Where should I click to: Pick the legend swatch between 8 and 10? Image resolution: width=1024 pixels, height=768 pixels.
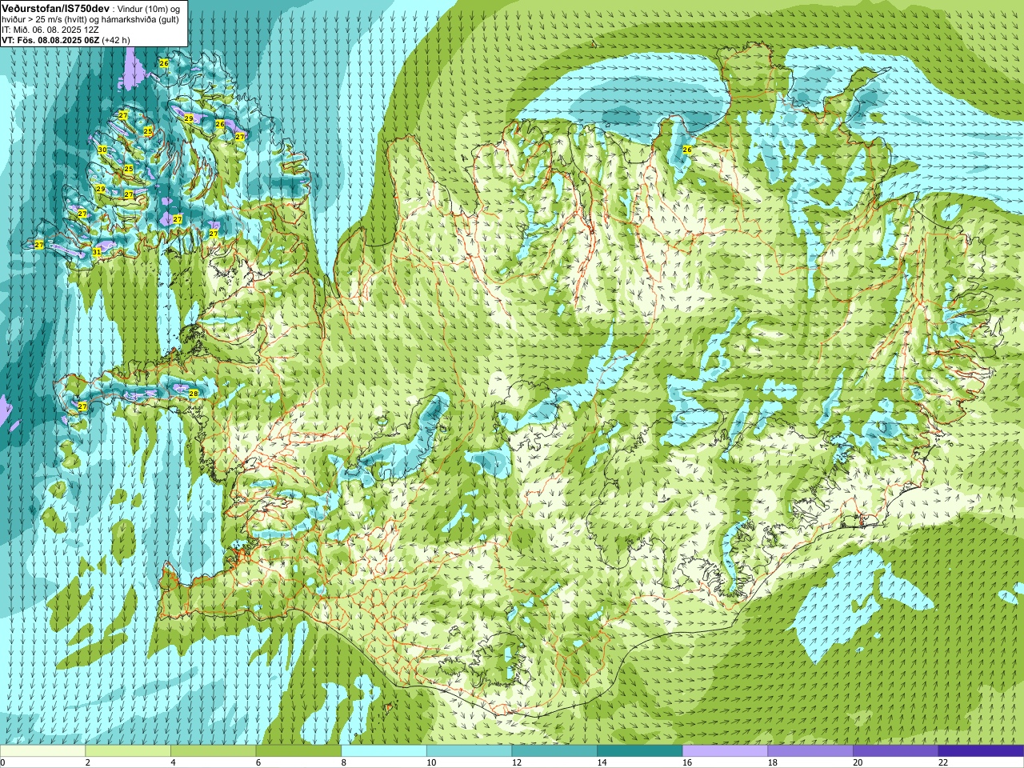pos(384,751)
